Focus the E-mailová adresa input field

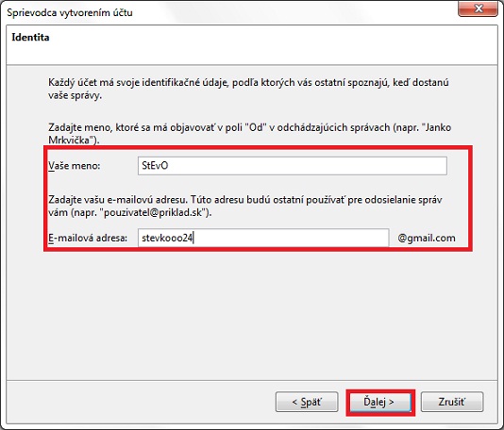(x=263, y=238)
